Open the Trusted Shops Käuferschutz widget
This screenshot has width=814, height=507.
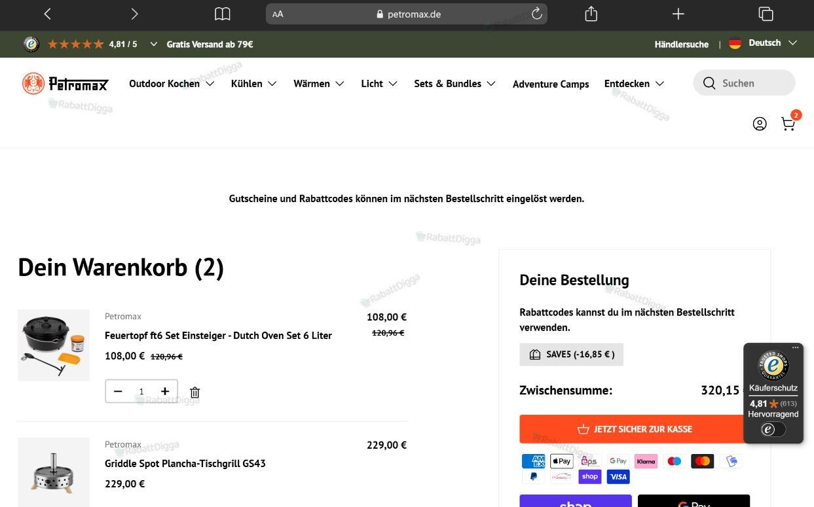click(773, 394)
